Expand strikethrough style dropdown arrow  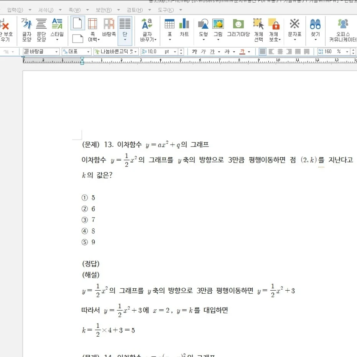click(x=234, y=52)
